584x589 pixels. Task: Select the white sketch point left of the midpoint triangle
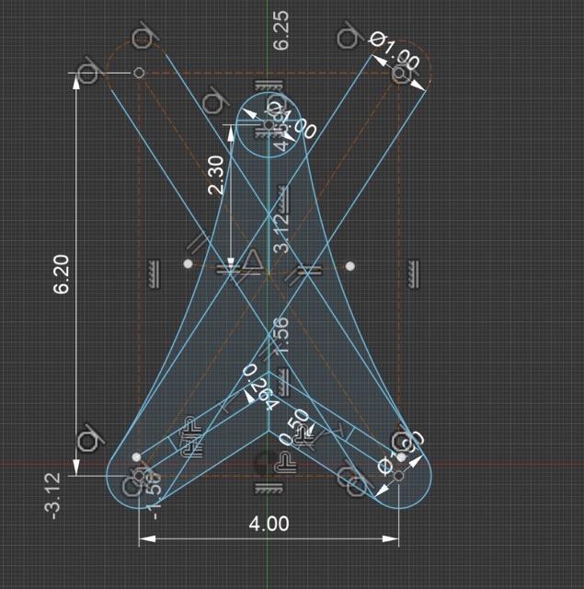pos(188,264)
